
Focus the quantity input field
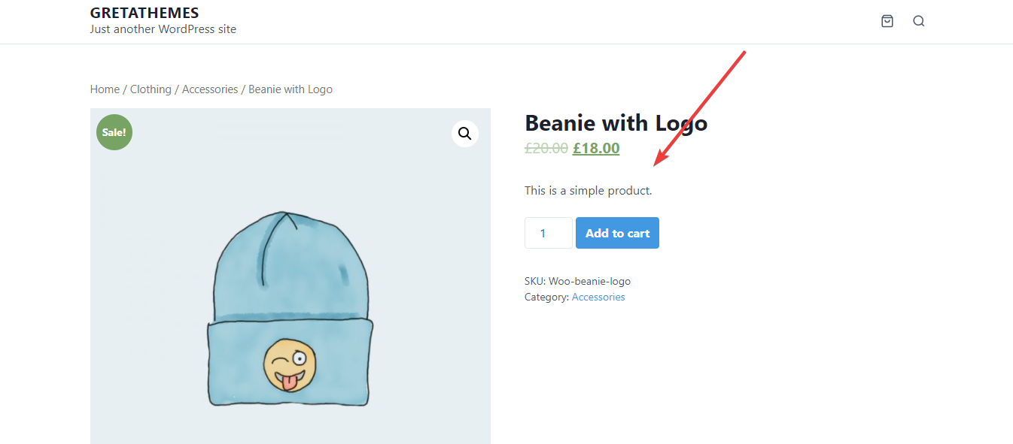[x=548, y=233]
